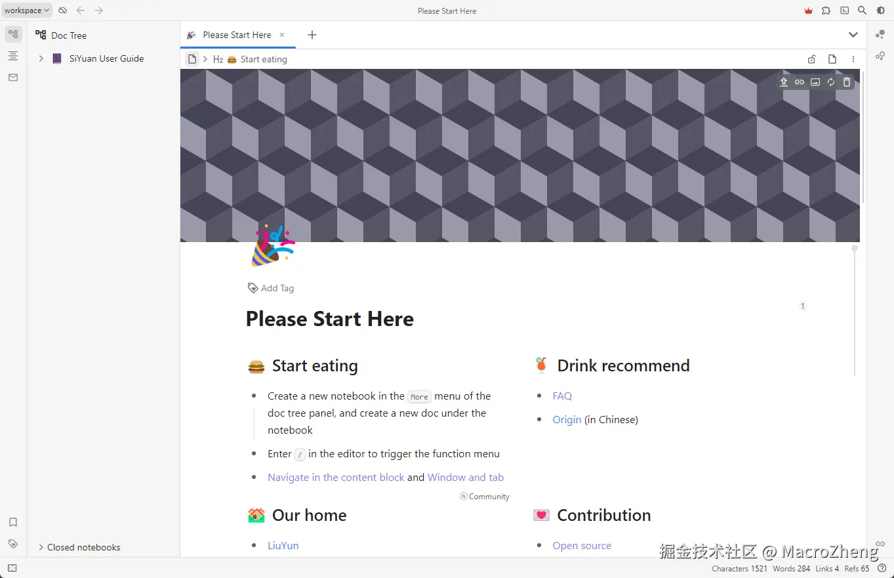Open global search with magnifier icon
Viewport: 894px width, 578px height.
(x=863, y=10)
